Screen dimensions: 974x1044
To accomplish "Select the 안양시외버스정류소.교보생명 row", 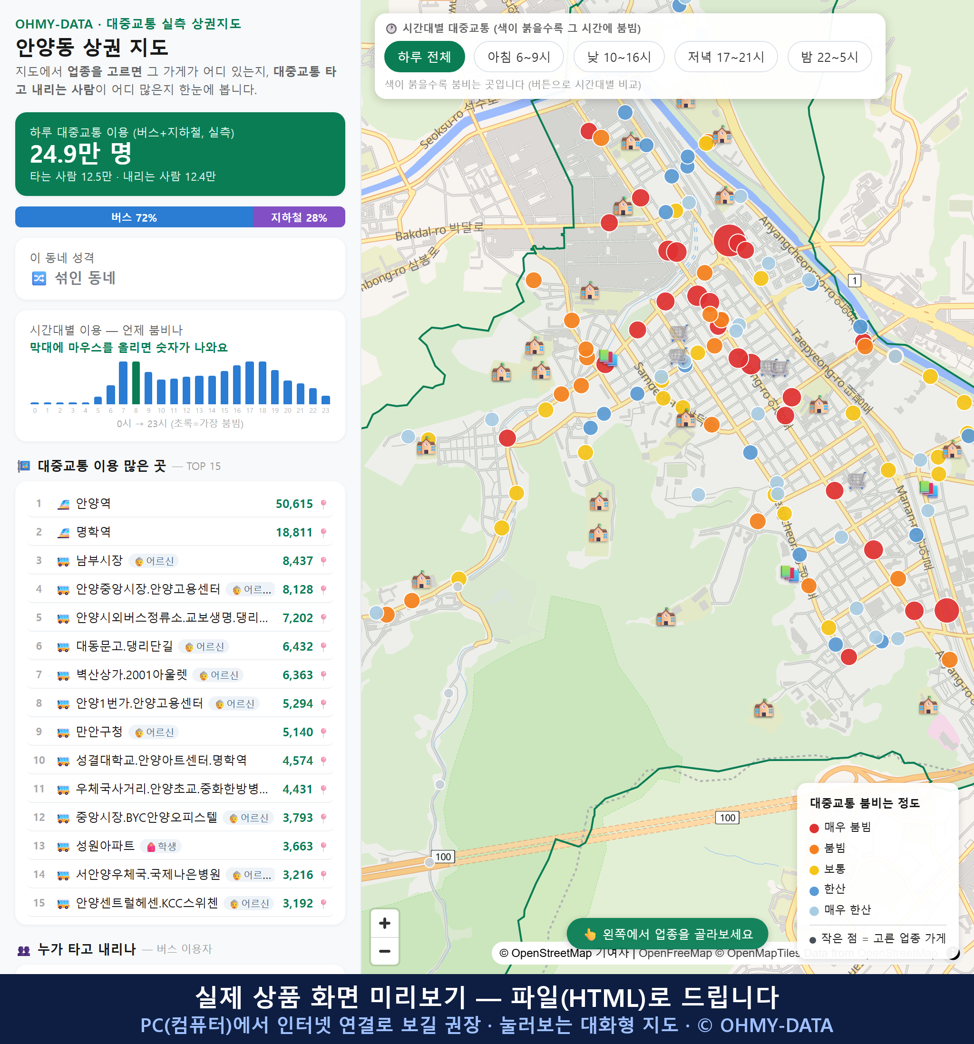I will (x=180, y=617).
